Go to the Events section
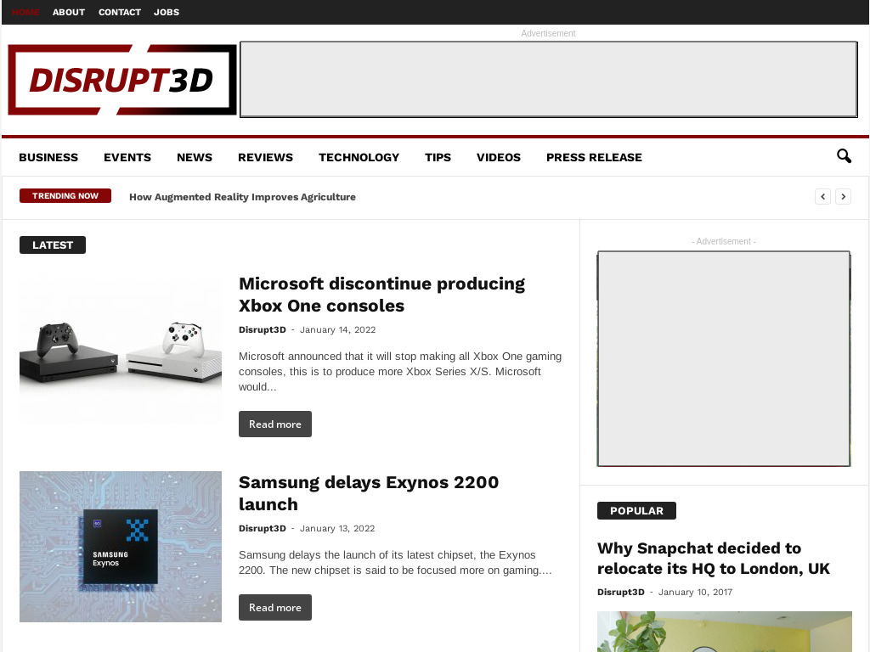 point(127,157)
